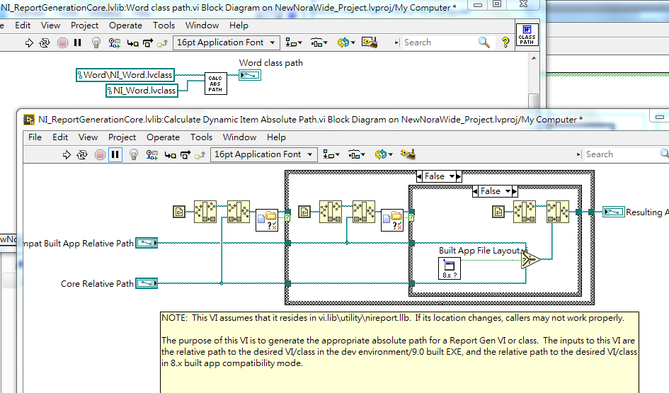This screenshot has width=669, height=393.
Task: Click Step Out in Word class path window
Action: click(x=162, y=42)
